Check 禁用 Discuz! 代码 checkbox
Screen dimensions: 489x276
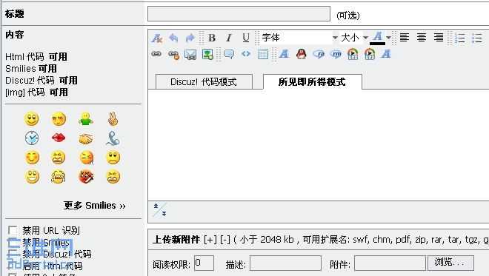[13, 254]
